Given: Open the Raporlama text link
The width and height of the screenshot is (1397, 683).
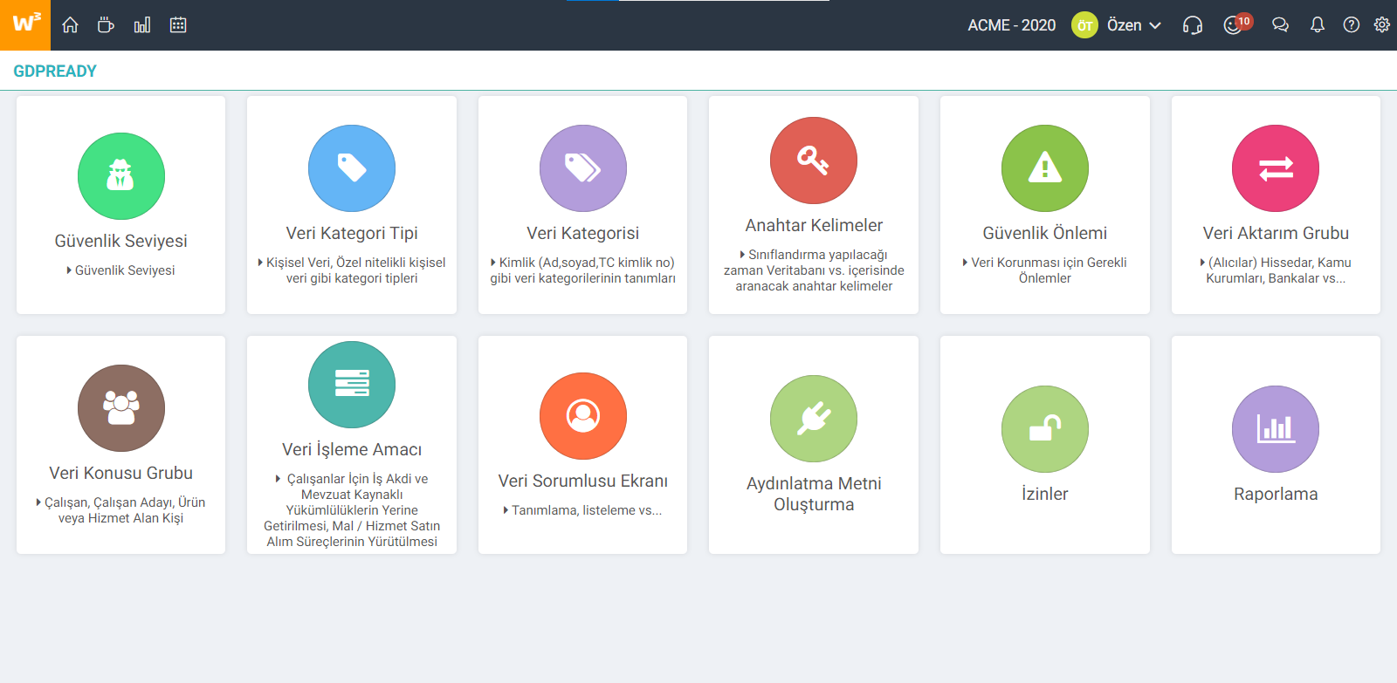Looking at the screenshot, I should coord(1276,494).
